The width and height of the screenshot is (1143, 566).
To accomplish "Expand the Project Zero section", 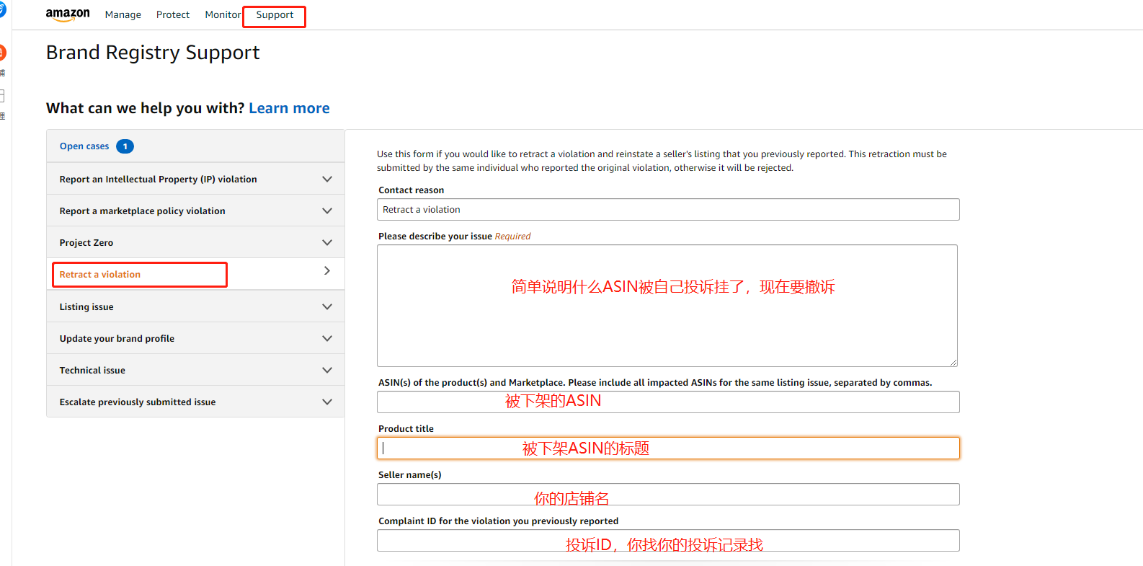I will (x=195, y=242).
